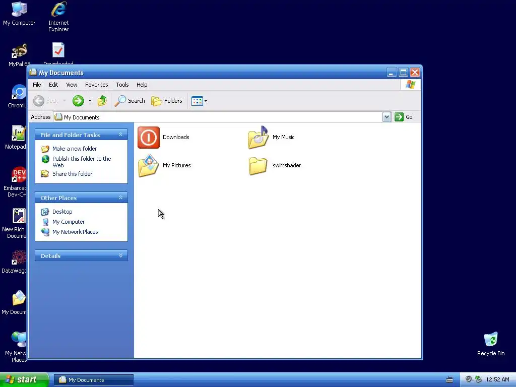Image resolution: width=516 pixels, height=387 pixels.
Task: Click inside the Address field
Action: point(218,117)
